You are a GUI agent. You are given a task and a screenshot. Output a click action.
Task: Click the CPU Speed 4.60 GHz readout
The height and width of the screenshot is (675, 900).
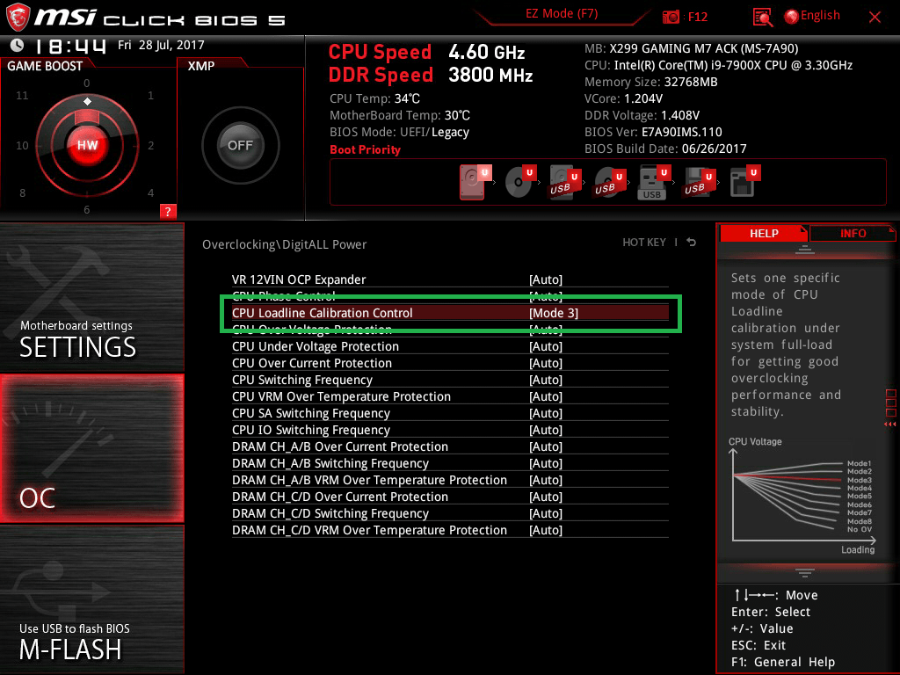[x=426, y=52]
